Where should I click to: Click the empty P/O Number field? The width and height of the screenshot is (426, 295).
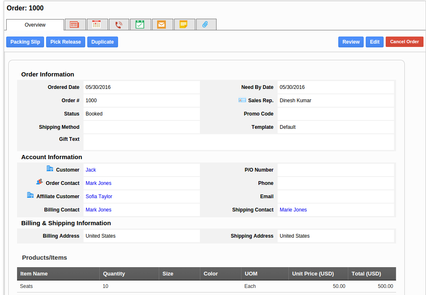tap(335, 170)
